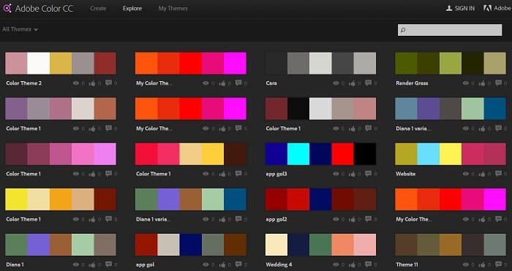Select the Explore tab

(132, 9)
